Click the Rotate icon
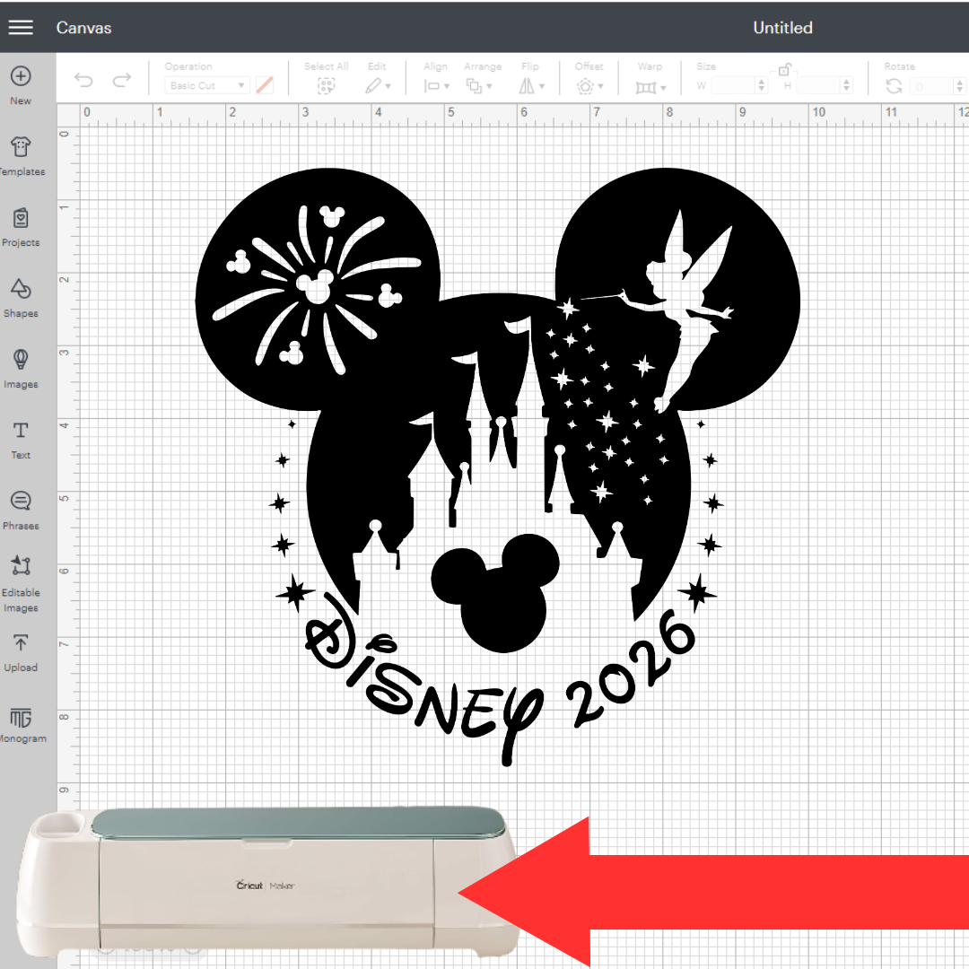The height and width of the screenshot is (969, 969). coord(894,86)
